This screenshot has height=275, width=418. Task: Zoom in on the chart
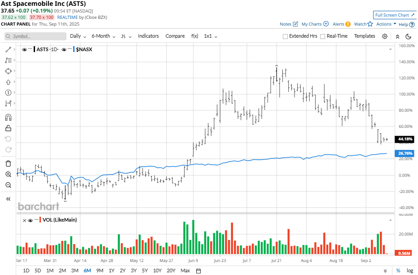tap(8, 174)
